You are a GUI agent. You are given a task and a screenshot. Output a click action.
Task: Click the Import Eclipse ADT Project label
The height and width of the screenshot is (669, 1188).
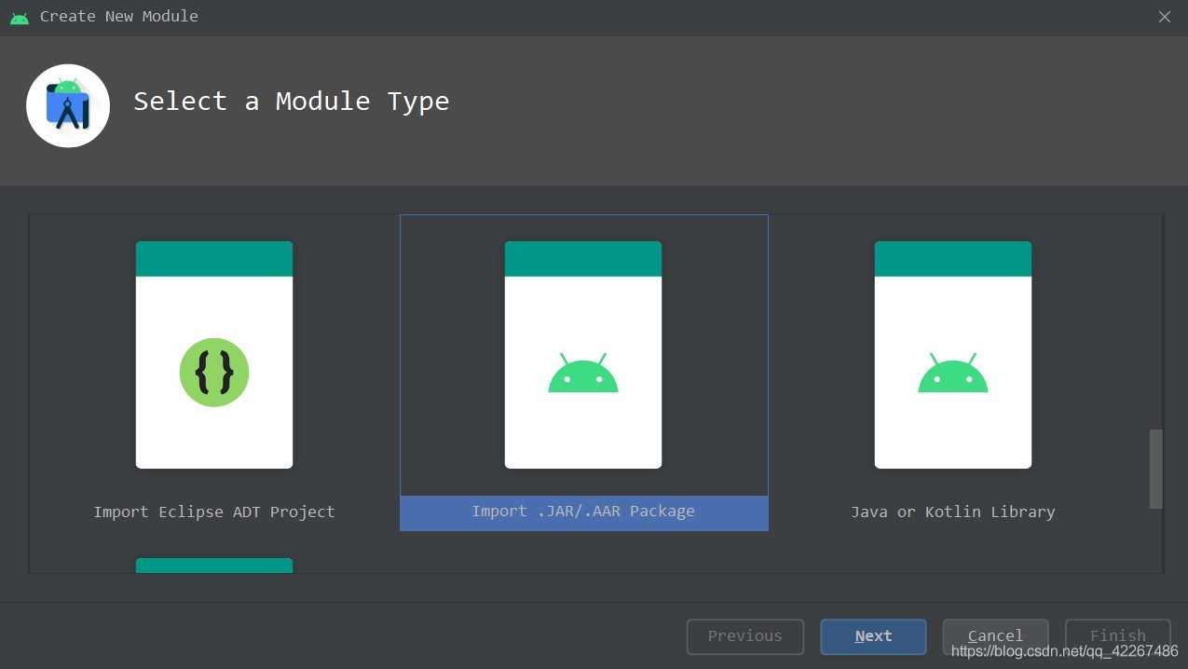[214, 512]
